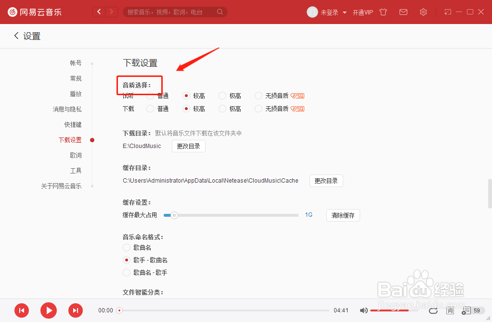Return from settings with back chevron
Screen dimensions: 492x322
pyautogui.click(x=16, y=36)
